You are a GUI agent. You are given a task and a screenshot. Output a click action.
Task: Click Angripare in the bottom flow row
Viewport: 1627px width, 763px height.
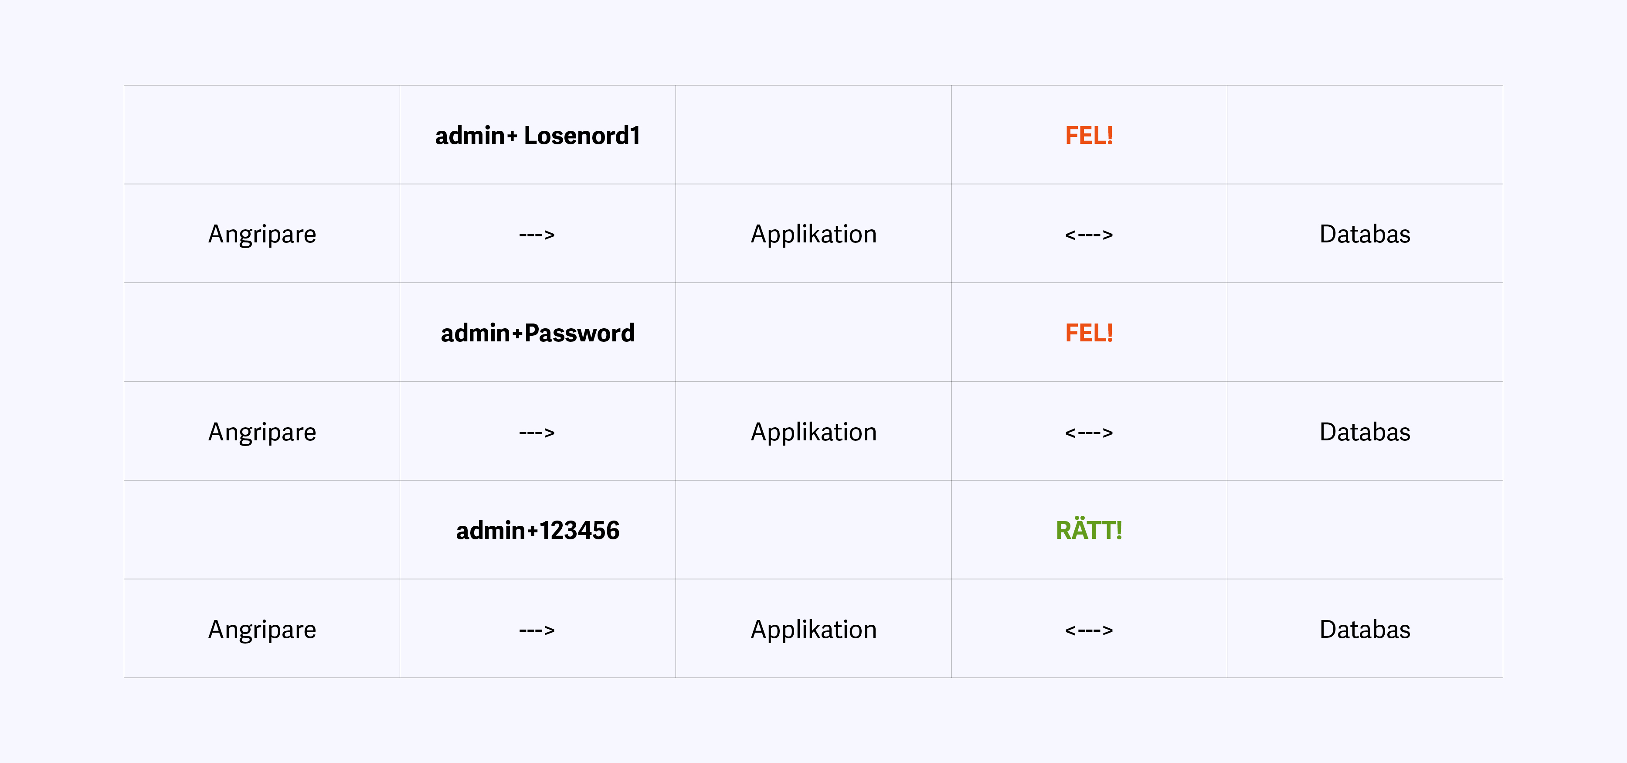point(262,630)
